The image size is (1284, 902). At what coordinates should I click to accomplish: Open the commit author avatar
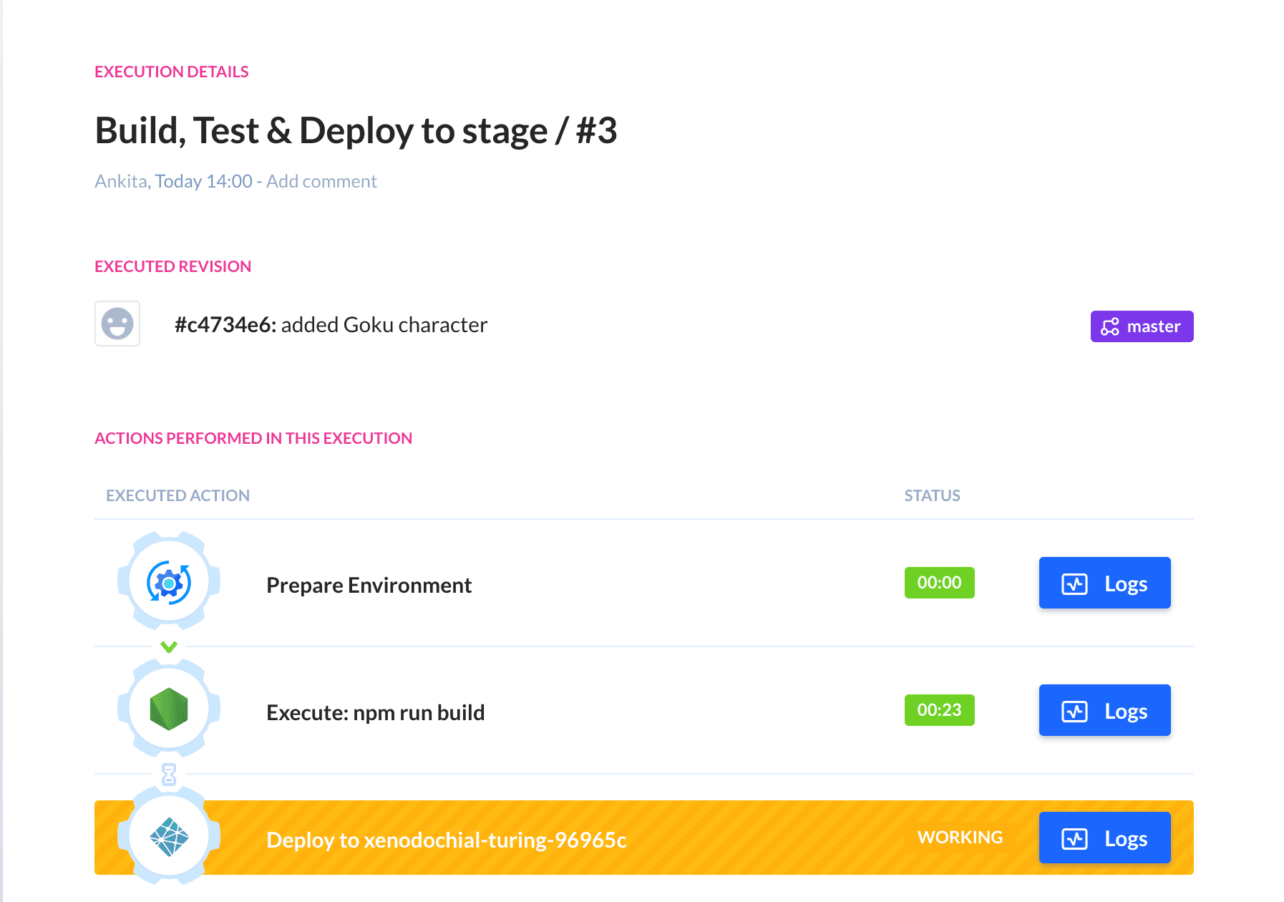click(117, 324)
